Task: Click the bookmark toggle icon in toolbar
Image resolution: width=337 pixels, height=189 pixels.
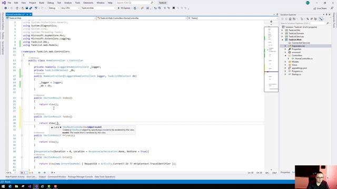Action: click(x=174, y=8)
